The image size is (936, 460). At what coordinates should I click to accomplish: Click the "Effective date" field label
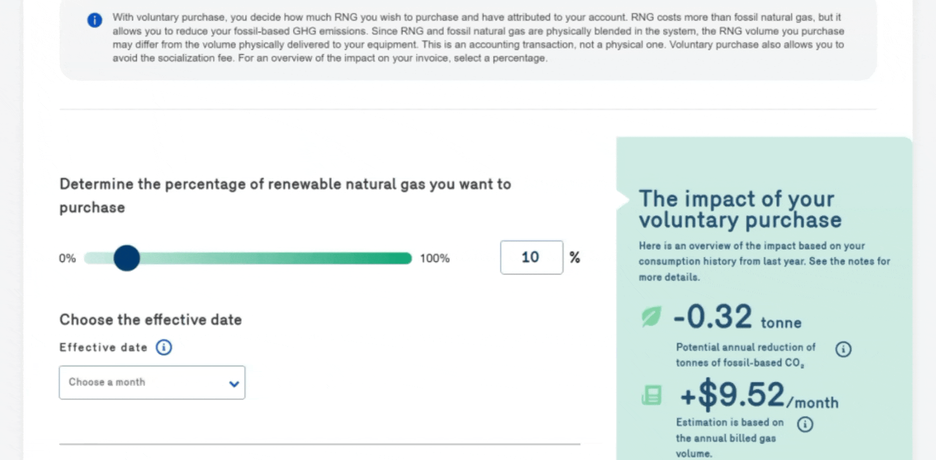coord(103,347)
